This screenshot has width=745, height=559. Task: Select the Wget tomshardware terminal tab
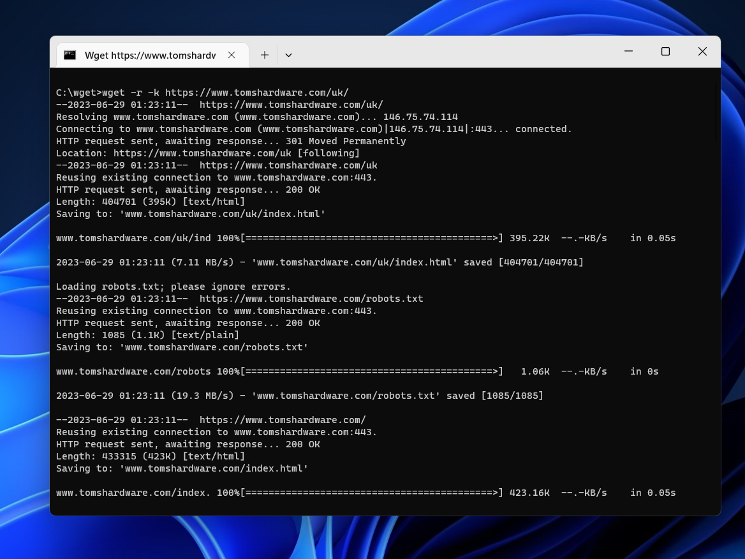[152, 55]
